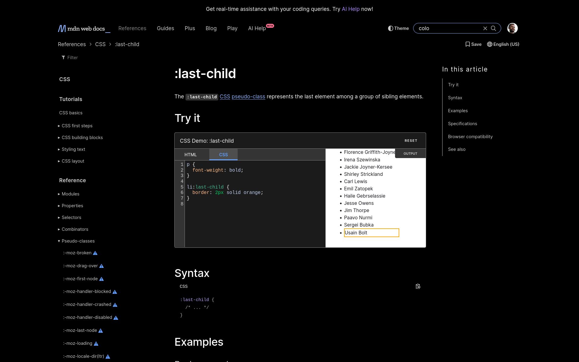Image resolution: width=579 pixels, height=362 pixels.
Task: Expand the CSS building blocks section
Action: [x=83, y=137]
